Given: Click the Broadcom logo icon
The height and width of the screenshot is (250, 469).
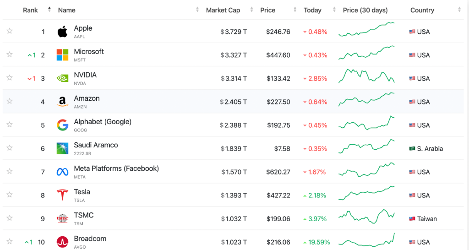Looking at the screenshot, I should click(62, 242).
